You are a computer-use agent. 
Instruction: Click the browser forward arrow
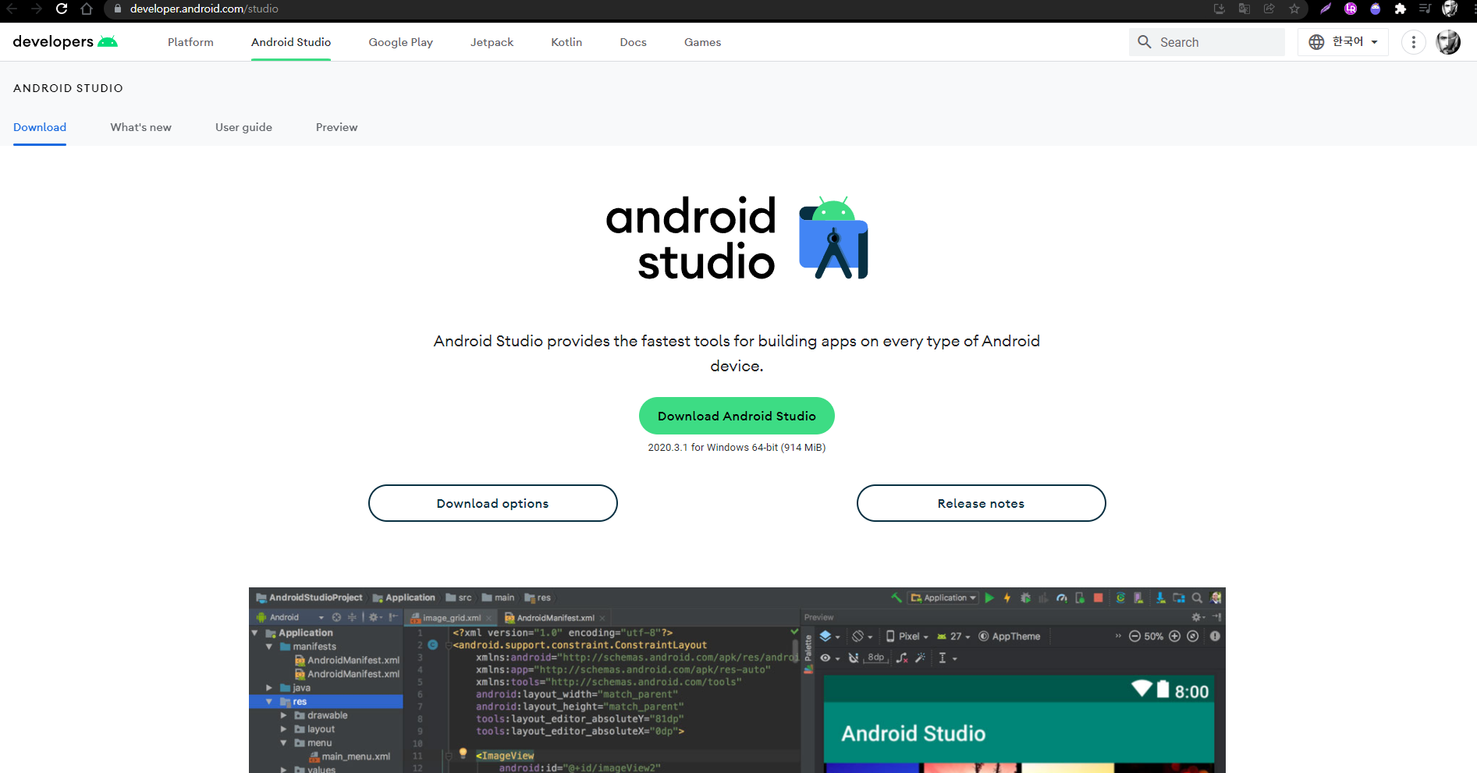coord(37,9)
